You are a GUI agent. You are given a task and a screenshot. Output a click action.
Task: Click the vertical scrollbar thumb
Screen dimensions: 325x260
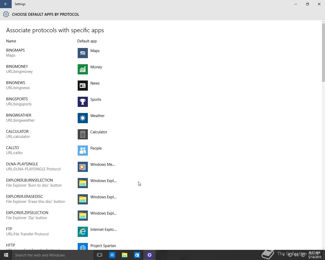(x=323, y=53)
